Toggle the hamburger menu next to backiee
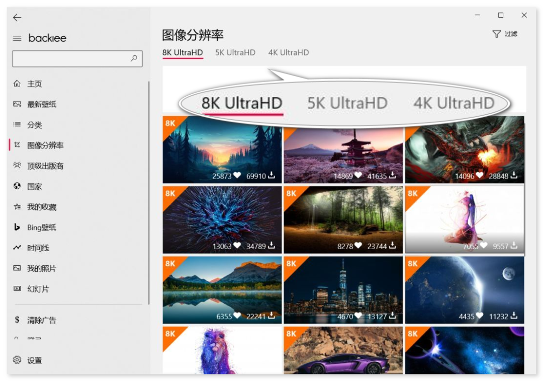This screenshot has width=543, height=381. 17,38
